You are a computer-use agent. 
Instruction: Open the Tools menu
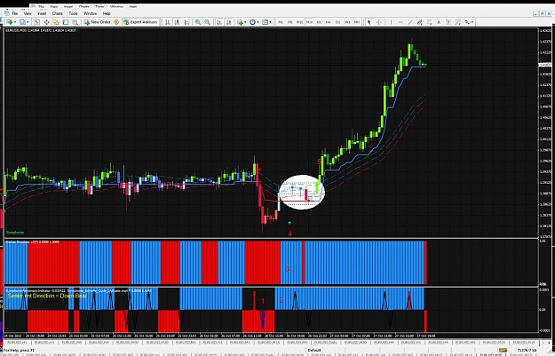pyautogui.click(x=74, y=13)
